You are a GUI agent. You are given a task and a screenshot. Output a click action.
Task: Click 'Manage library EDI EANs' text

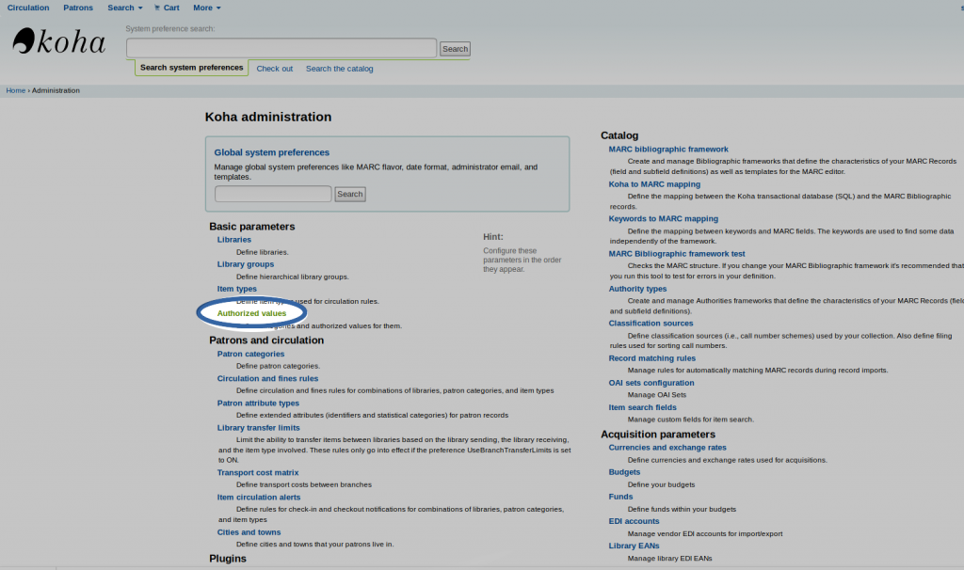click(x=669, y=559)
